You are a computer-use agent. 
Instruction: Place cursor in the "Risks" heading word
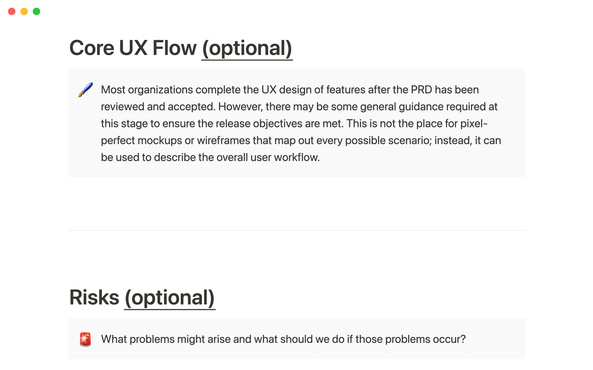[94, 298]
